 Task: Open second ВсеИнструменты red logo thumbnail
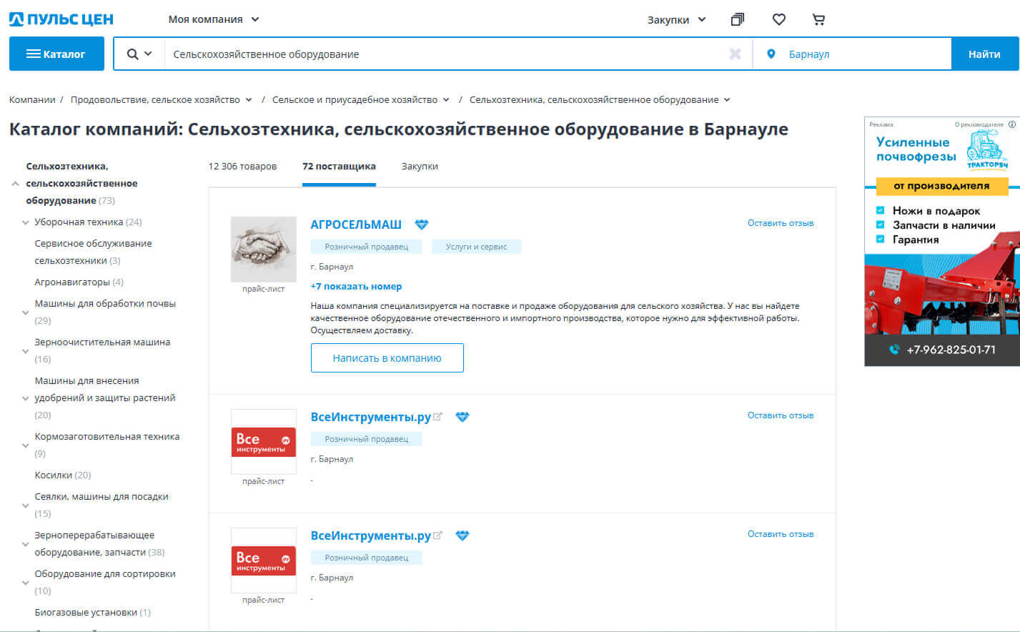[264, 561]
